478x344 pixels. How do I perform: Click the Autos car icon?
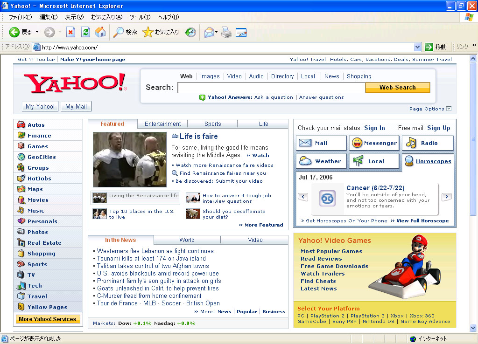coord(21,124)
